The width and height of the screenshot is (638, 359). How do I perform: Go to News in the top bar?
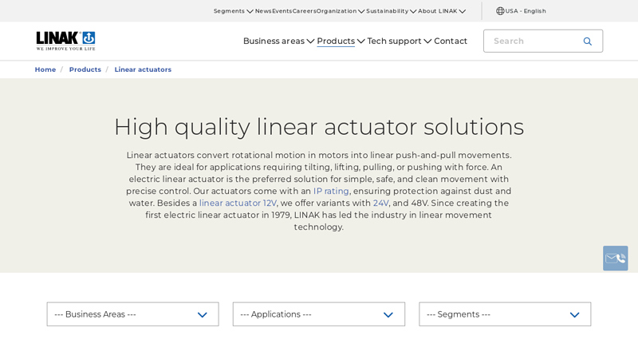pos(263,11)
